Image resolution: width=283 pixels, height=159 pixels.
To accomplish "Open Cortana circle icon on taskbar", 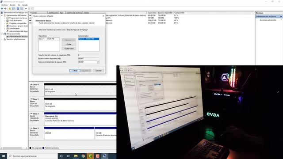I will coord(61,156).
